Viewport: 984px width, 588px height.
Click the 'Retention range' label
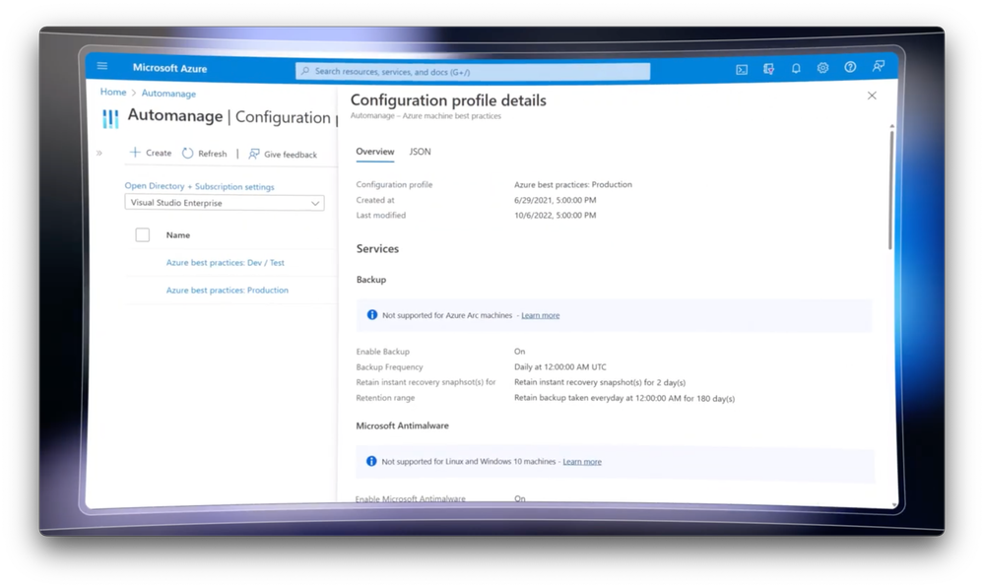(x=385, y=398)
